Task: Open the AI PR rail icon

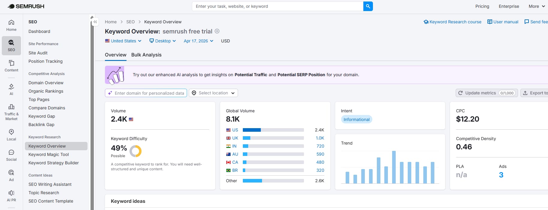Action: click(x=11, y=196)
